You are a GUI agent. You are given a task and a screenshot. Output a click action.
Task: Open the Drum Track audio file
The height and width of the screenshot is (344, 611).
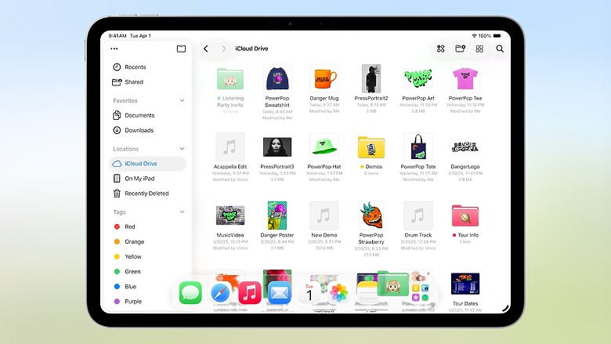point(418,215)
